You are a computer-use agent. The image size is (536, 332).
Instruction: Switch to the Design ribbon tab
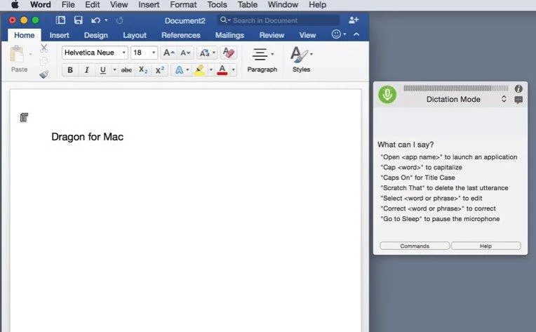coord(95,35)
